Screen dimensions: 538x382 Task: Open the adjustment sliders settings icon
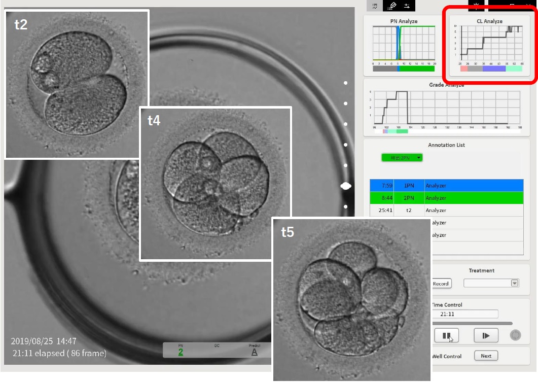tap(407, 6)
